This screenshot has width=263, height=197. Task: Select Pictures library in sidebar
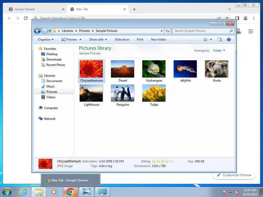click(52, 92)
